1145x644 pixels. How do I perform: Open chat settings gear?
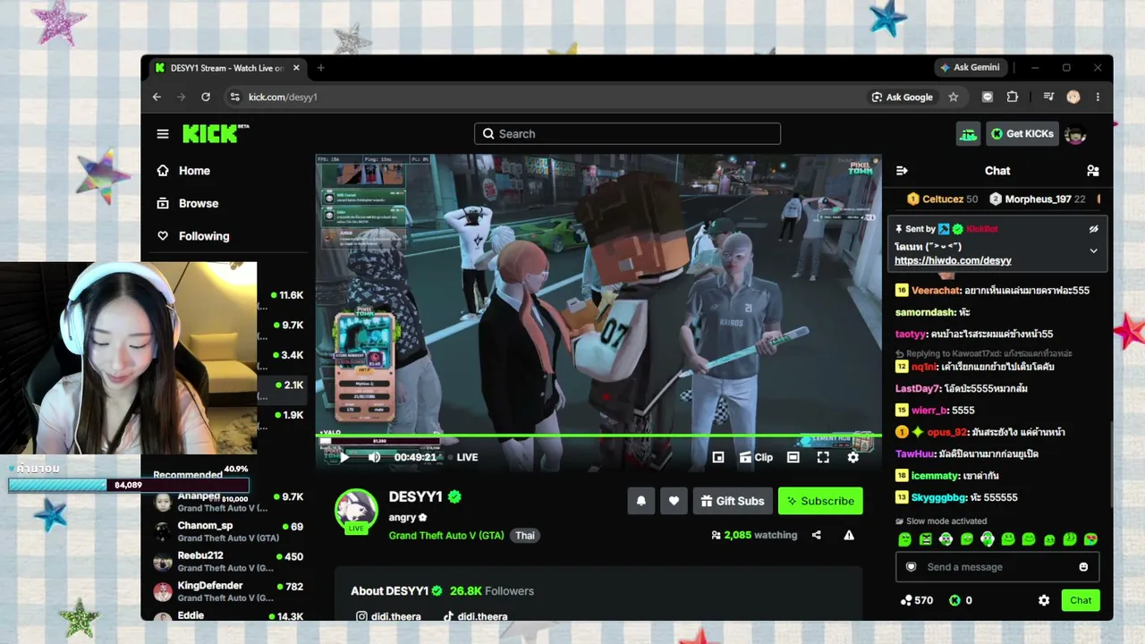pos(1044,600)
